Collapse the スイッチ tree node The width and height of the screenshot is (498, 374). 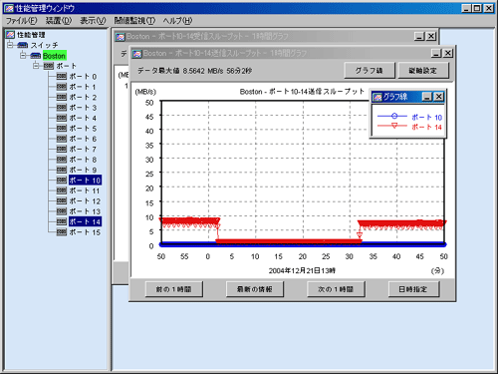point(10,45)
